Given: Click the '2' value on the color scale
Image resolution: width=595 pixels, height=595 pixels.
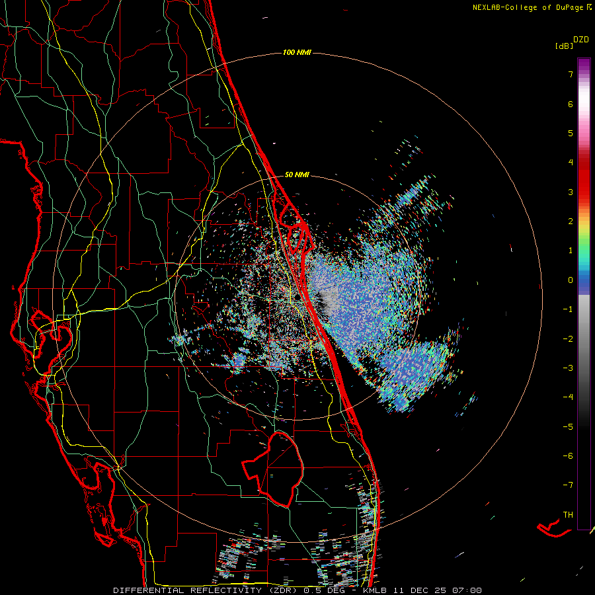Looking at the screenshot, I should pyautogui.click(x=571, y=221).
